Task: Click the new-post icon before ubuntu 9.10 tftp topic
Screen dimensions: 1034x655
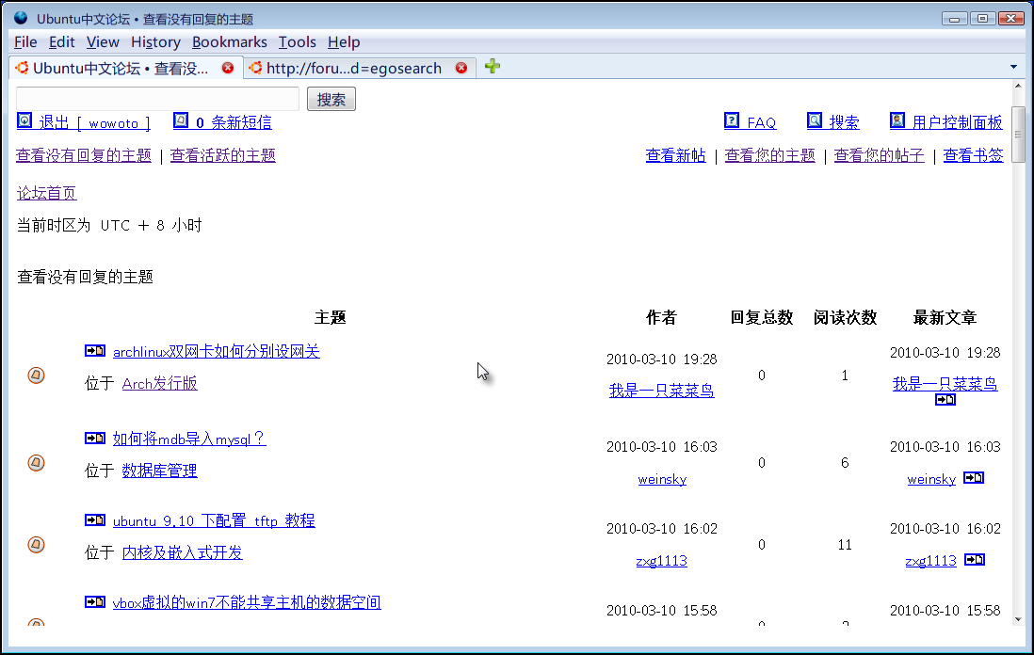Action: pyautogui.click(x=95, y=519)
